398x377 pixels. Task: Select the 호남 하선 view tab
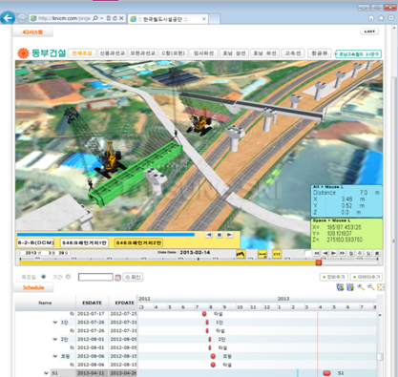pos(264,53)
